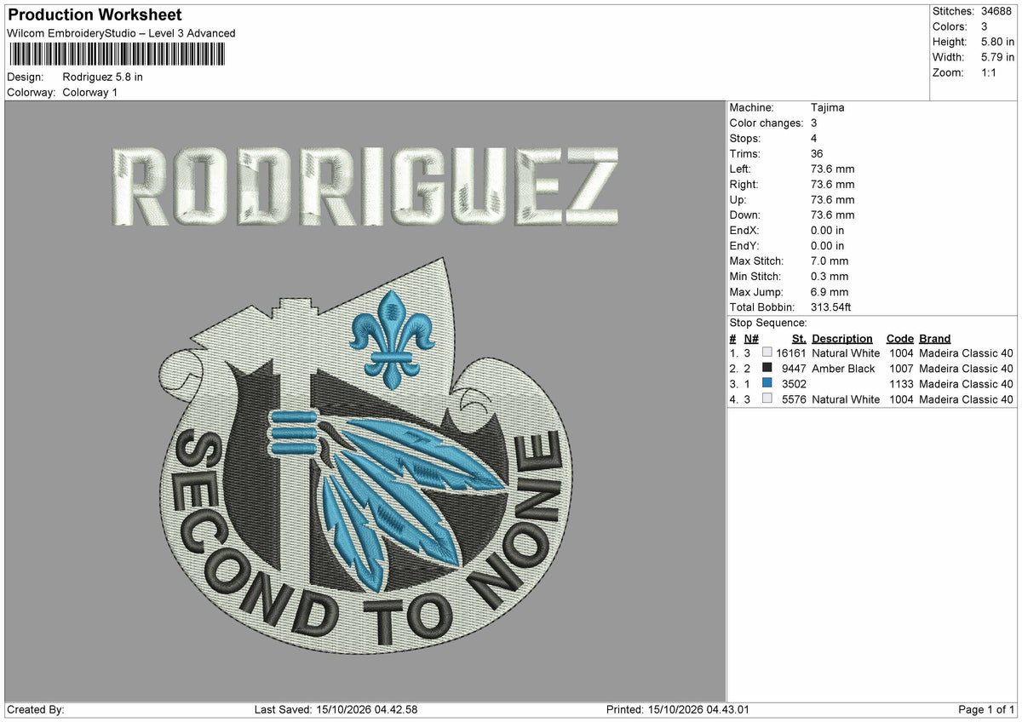Screen dimensions: 1022x722
Task: Click the stitch count 5576 in row 4
Action: [794, 398]
